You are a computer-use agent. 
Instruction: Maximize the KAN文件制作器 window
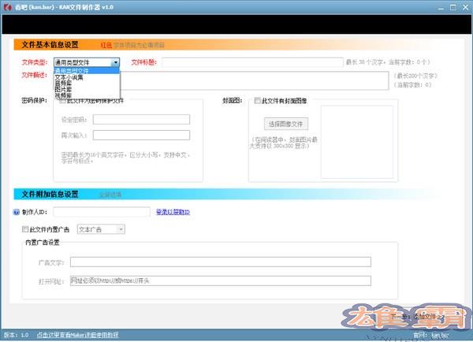click(x=453, y=7)
